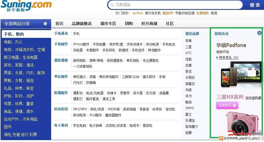Image resolution: width=264 pixels, height=142 pixels.
Task: Click the iPhone配件 link
Action: [81, 44]
